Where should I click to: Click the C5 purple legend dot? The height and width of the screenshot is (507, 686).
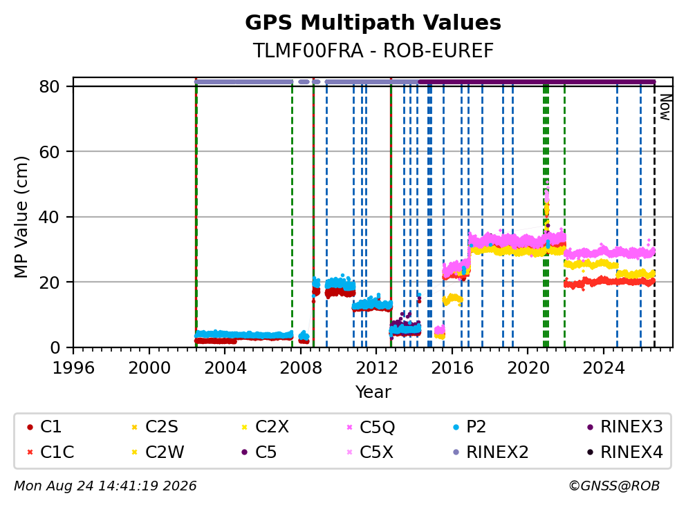[245, 452]
